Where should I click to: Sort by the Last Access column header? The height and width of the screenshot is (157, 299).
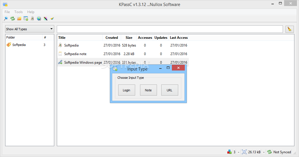(x=179, y=38)
